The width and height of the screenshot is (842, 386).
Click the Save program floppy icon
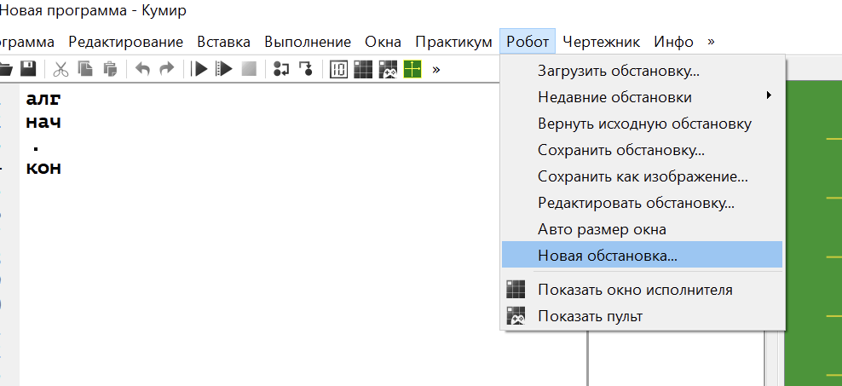pos(28,69)
